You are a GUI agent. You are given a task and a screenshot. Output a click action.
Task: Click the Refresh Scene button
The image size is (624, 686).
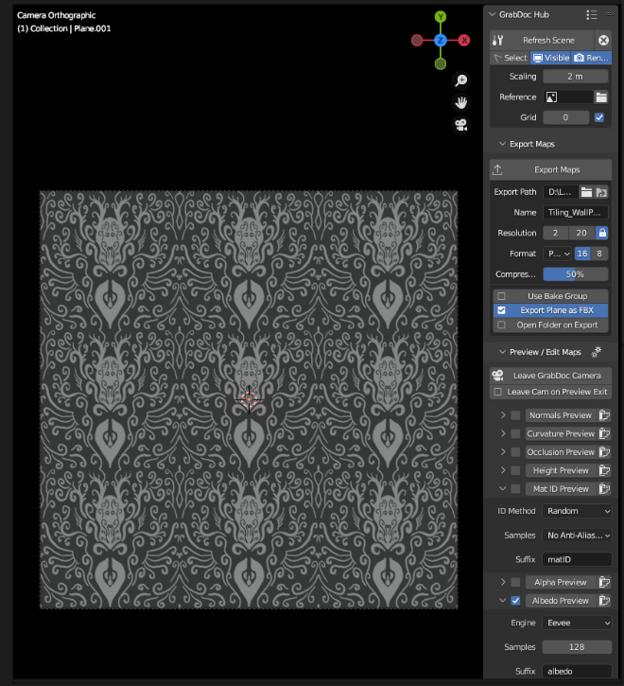click(x=542, y=41)
